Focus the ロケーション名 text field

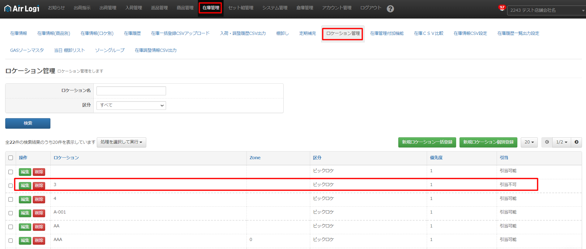(131, 91)
